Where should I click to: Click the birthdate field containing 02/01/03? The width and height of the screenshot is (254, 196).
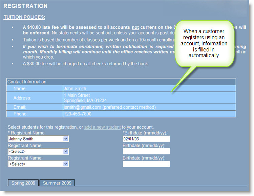pyautogui.click(x=146, y=139)
